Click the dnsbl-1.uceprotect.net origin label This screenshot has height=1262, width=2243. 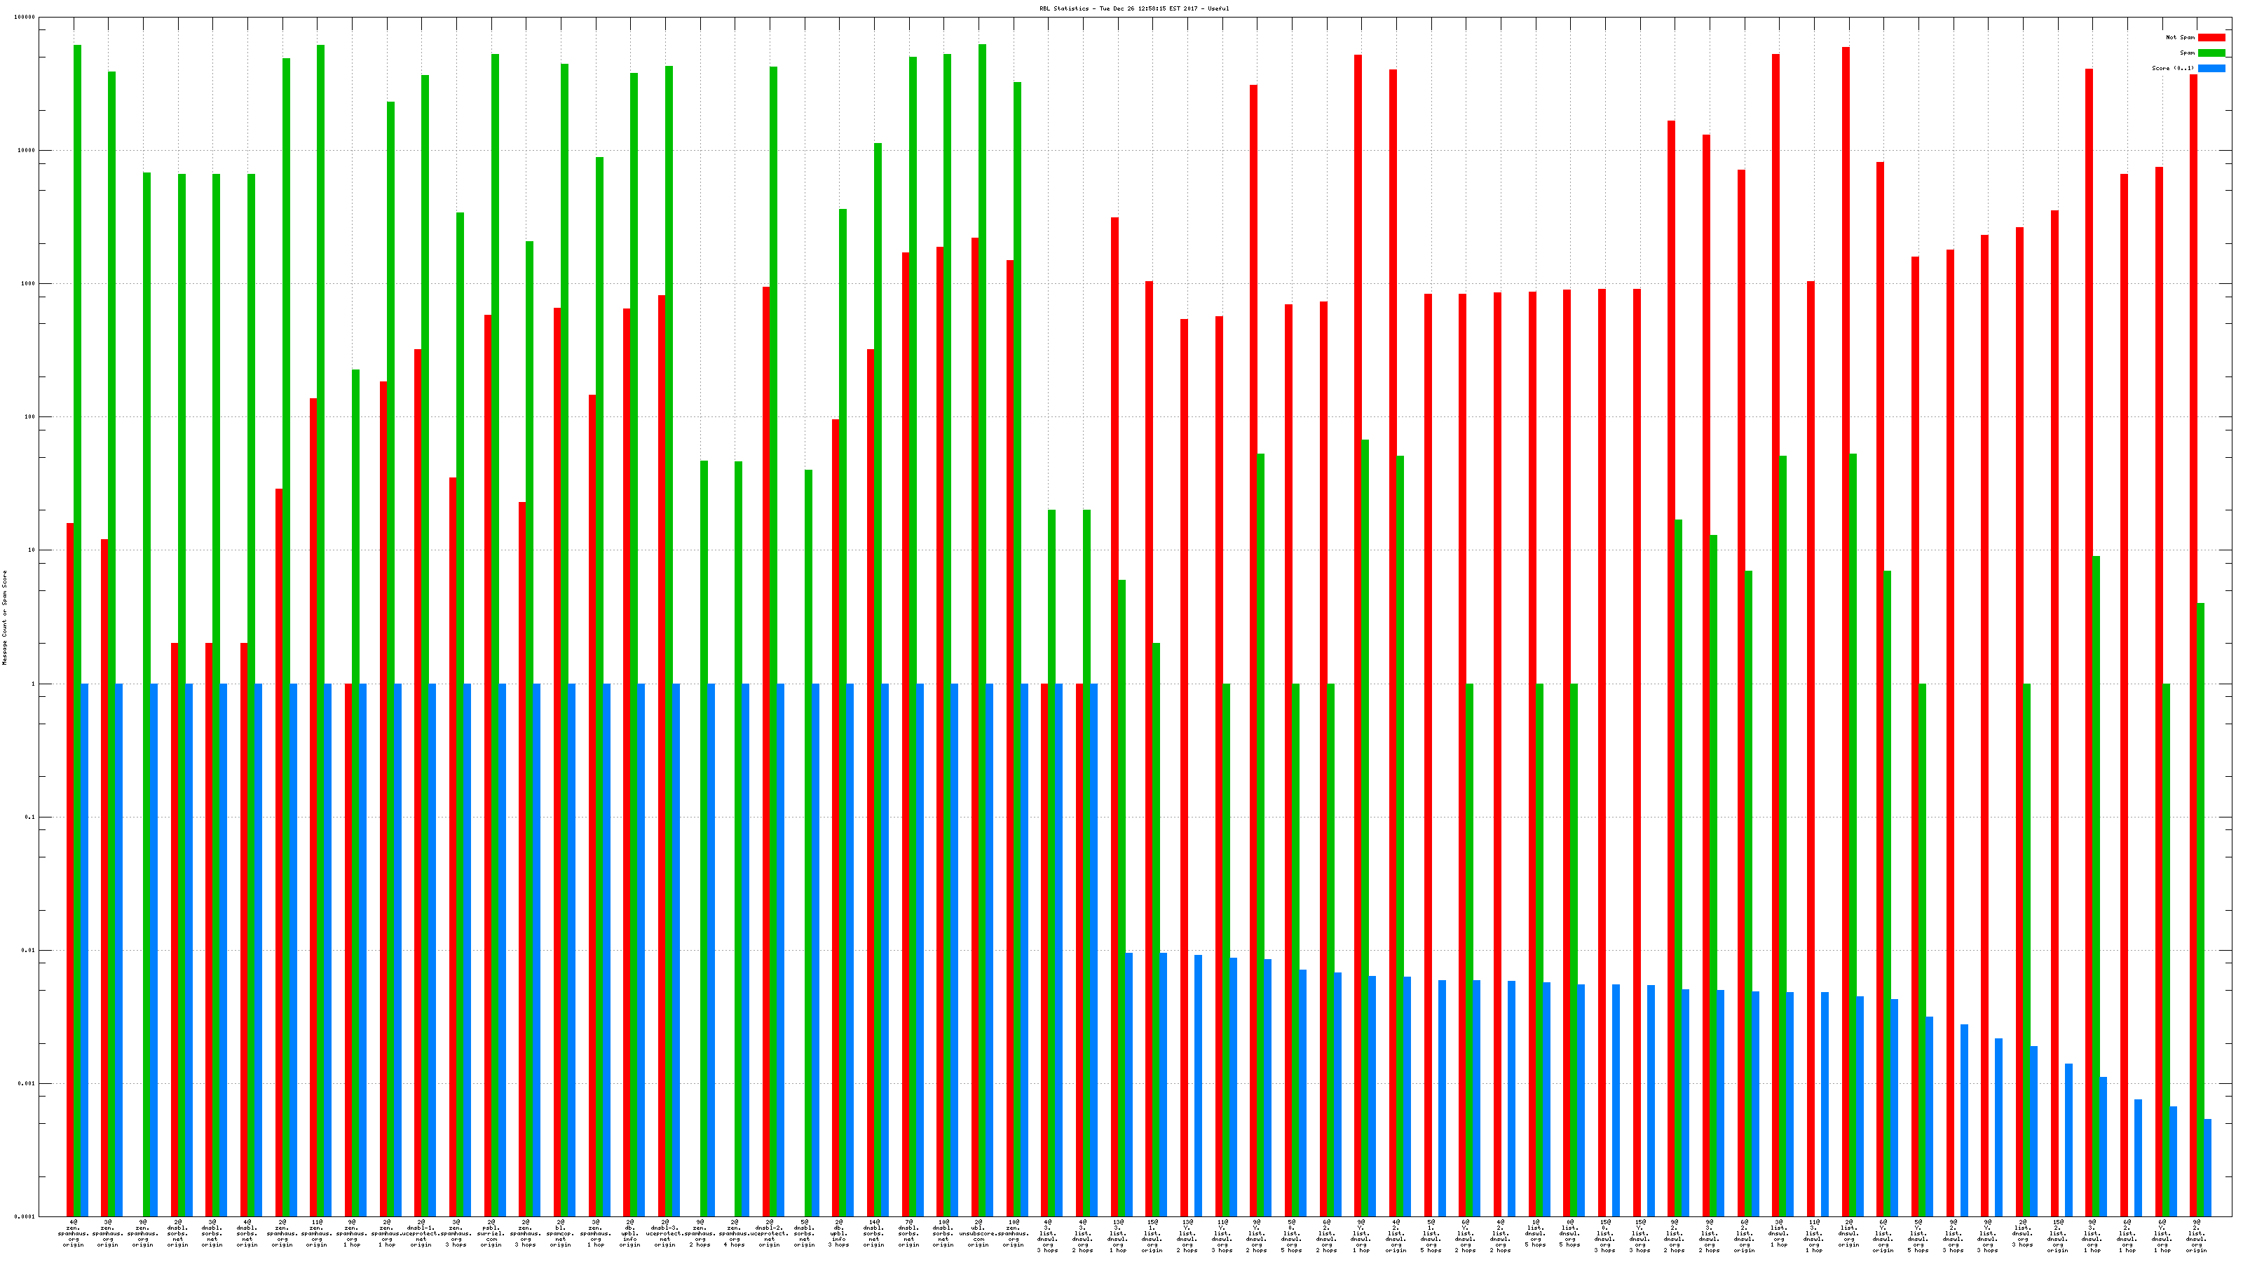[421, 1233]
